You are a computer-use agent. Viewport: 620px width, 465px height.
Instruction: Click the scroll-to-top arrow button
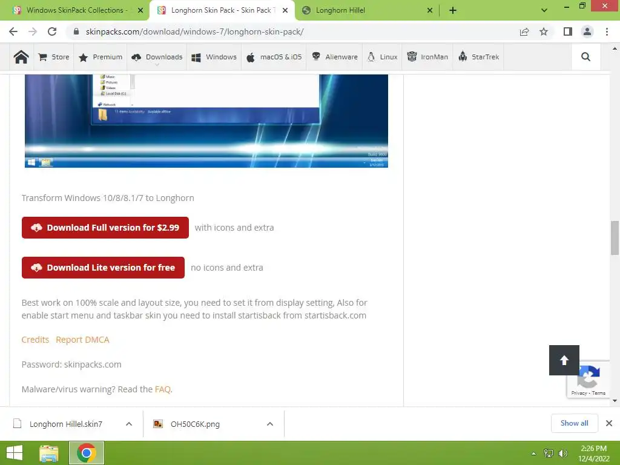click(x=564, y=360)
